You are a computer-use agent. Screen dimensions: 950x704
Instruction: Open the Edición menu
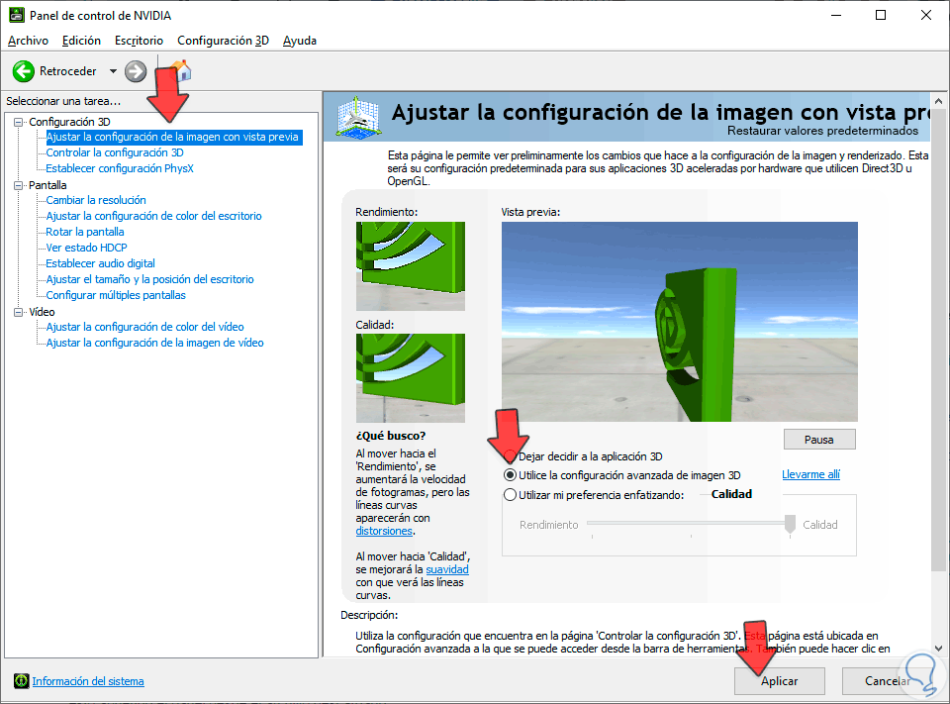click(81, 41)
